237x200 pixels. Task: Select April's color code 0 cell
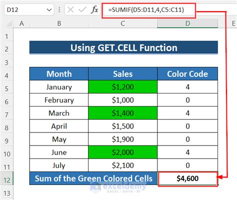tap(187, 126)
